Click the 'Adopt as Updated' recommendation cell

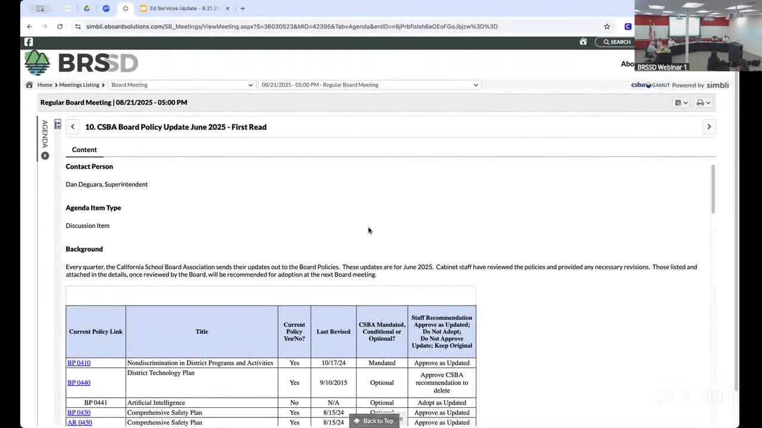(442, 403)
